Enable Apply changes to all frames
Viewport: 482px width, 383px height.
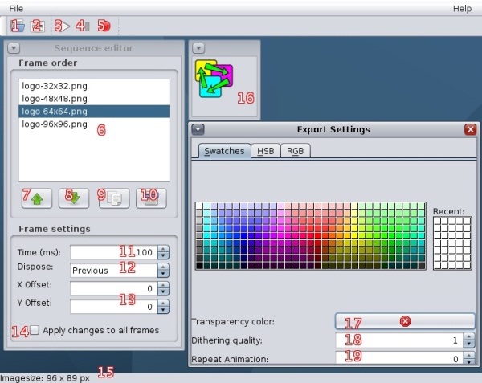tap(34, 330)
